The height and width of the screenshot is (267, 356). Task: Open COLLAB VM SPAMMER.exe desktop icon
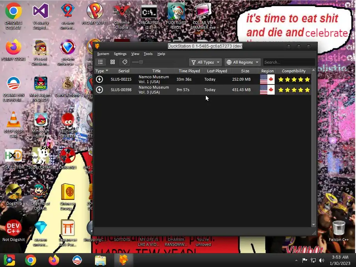point(203,16)
